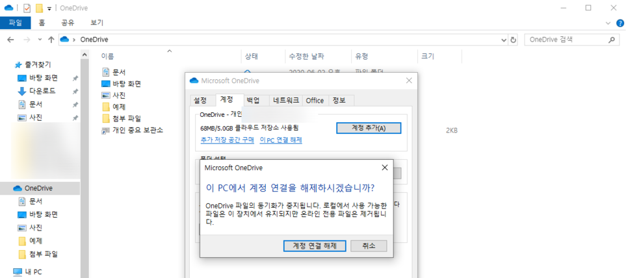628x278 pixels.
Task: Click pin icon next to 바탕 화면
Action: (75, 78)
